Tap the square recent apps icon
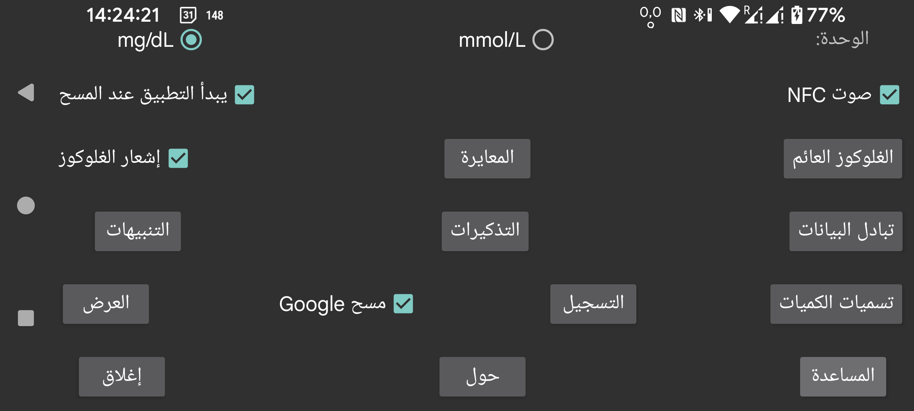914x411 pixels. [26, 318]
